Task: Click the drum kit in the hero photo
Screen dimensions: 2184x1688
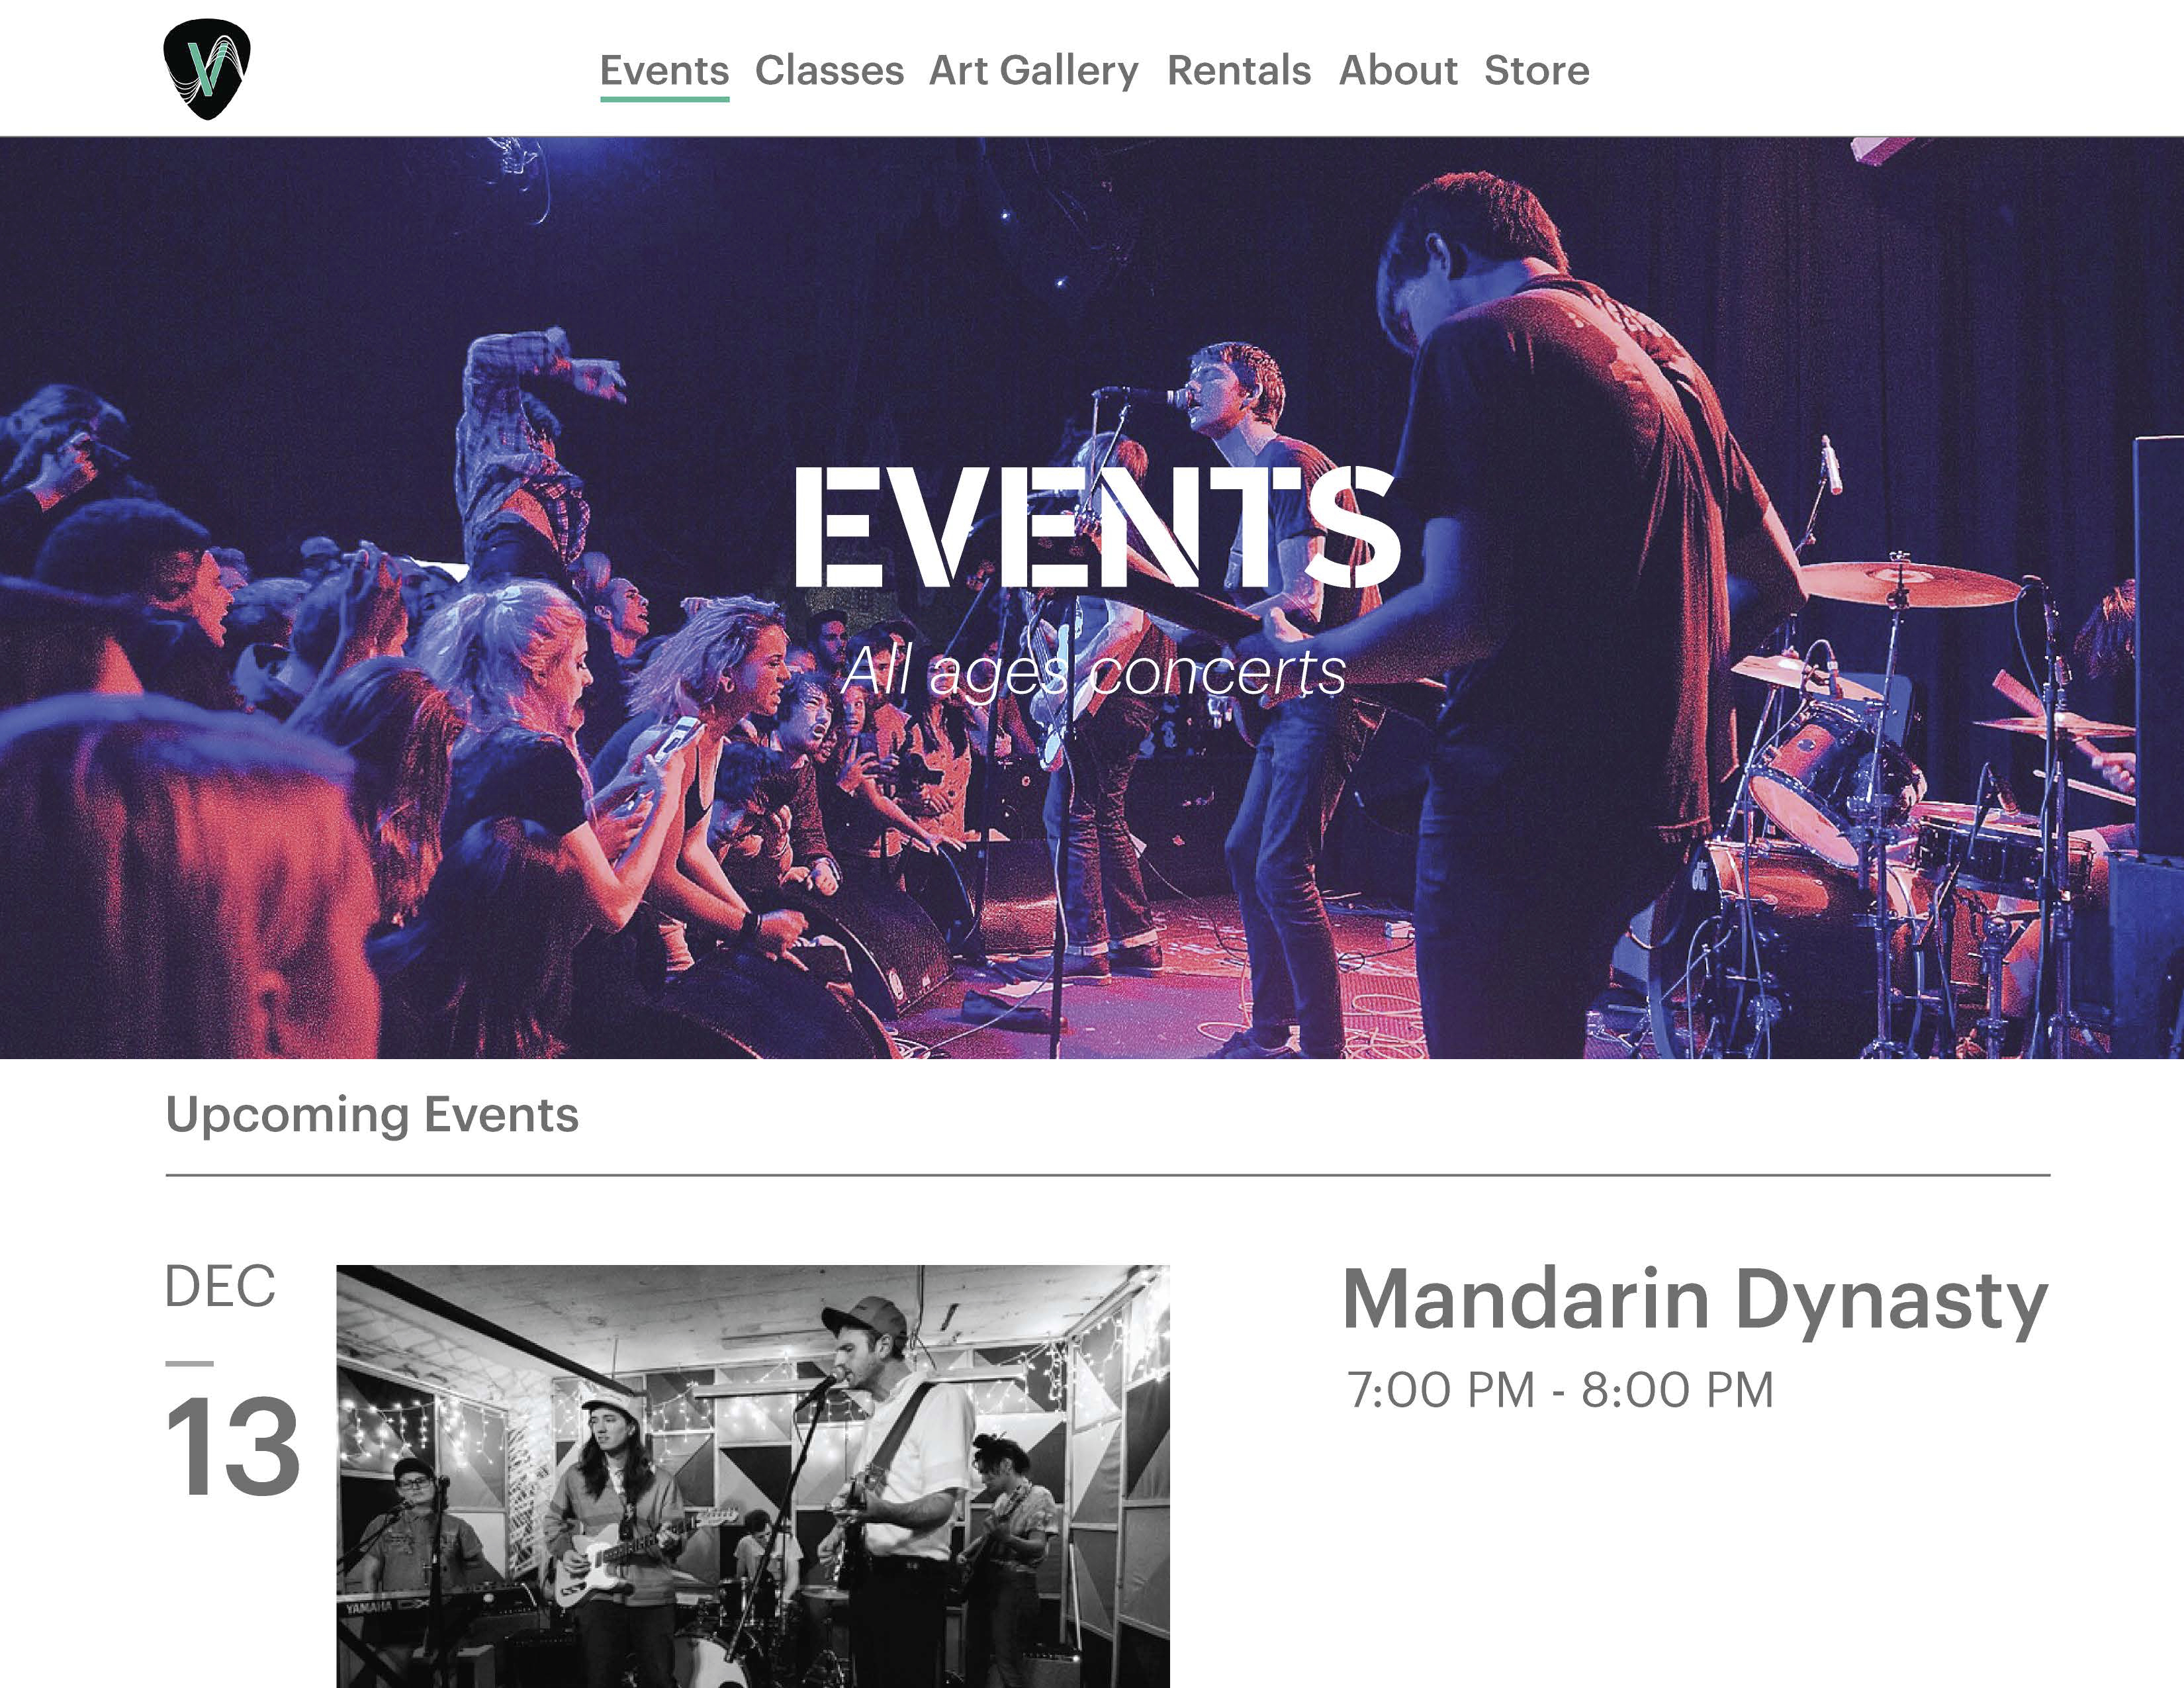Action: coord(1880,800)
